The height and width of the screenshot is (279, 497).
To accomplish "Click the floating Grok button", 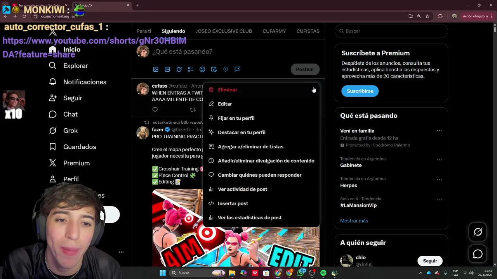I will [478, 232].
